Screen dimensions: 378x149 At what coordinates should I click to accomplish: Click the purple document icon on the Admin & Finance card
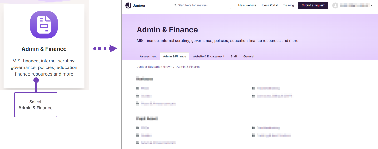pos(44,25)
